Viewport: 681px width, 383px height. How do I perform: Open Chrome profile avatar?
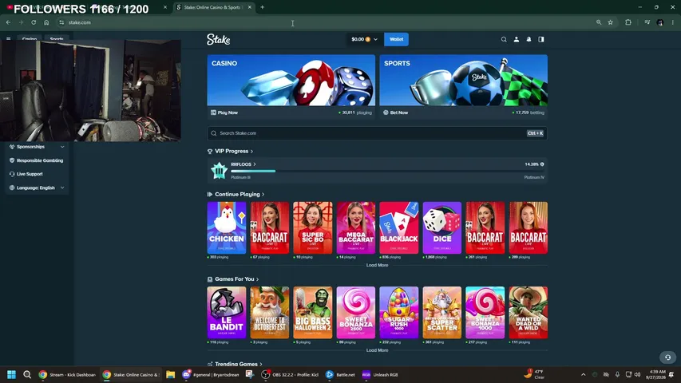(x=659, y=22)
